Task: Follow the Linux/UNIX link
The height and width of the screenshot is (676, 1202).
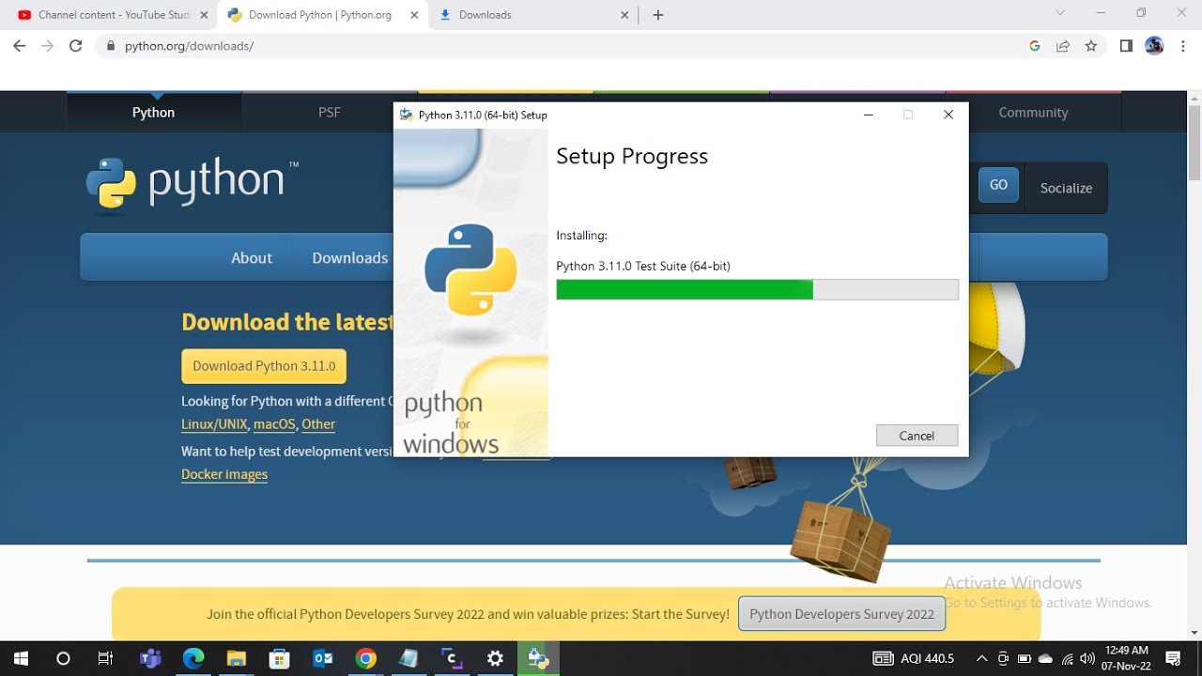Action: point(214,424)
